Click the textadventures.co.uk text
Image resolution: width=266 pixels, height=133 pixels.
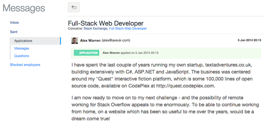pos(228,65)
